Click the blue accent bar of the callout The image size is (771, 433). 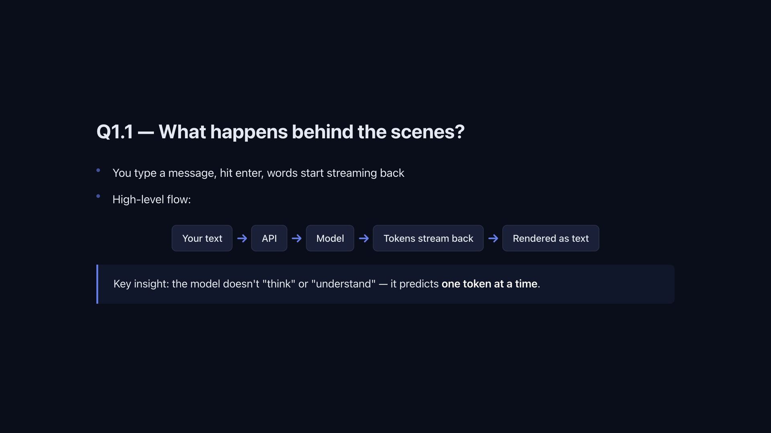[97, 284]
